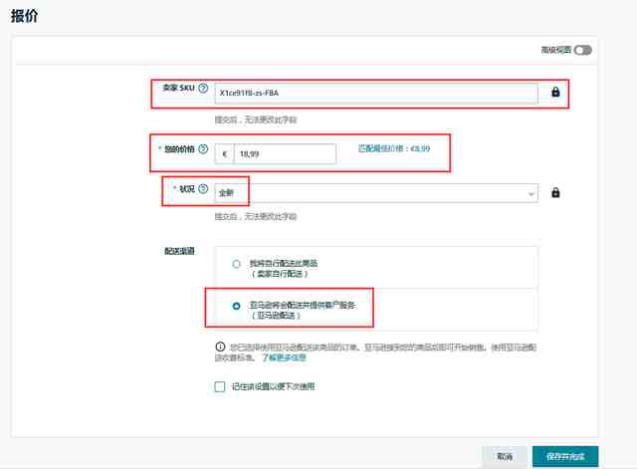Click the help icon next to 状况
The image size is (637, 469).
203,188
